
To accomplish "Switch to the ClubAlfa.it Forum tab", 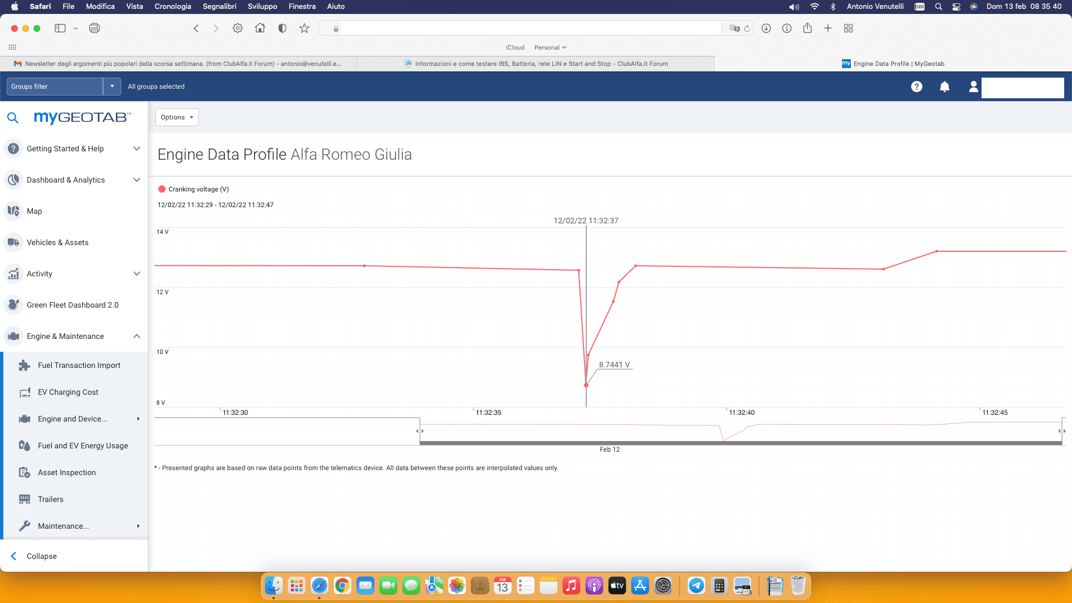I will point(536,64).
